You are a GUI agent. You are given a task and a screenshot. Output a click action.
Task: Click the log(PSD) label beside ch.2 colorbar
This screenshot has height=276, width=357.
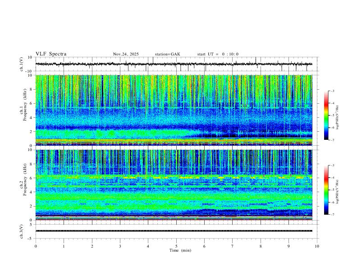338,192
